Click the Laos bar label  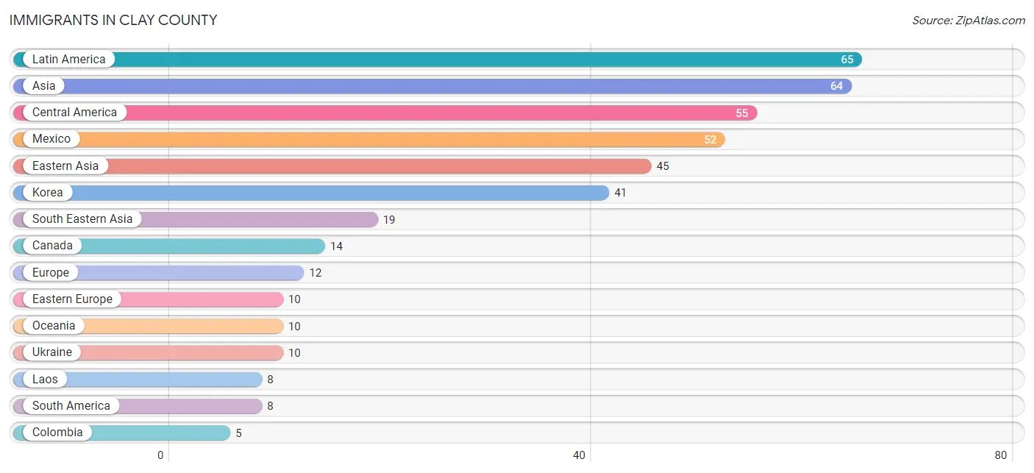[45, 379]
